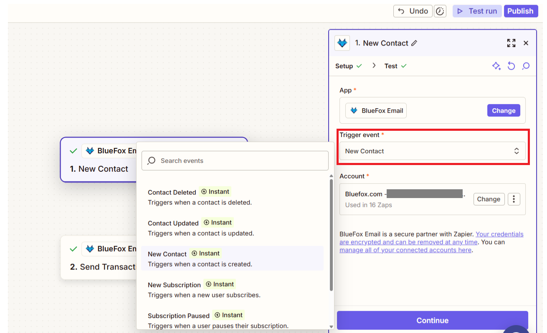547x333 pixels.
Task: Click the AI sparkle icon in the step panel
Action: point(496,66)
